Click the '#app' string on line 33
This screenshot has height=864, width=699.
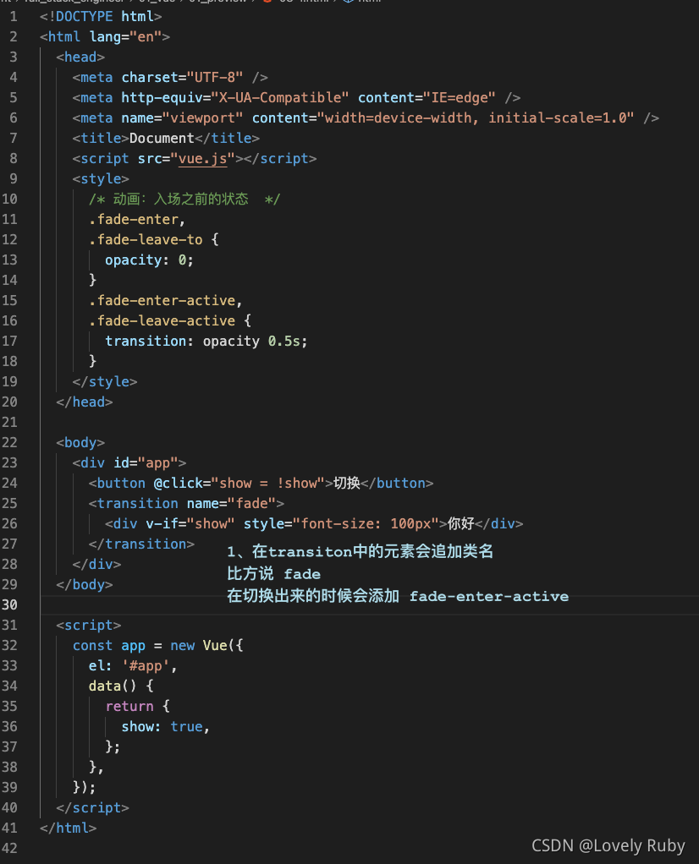point(146,665)
